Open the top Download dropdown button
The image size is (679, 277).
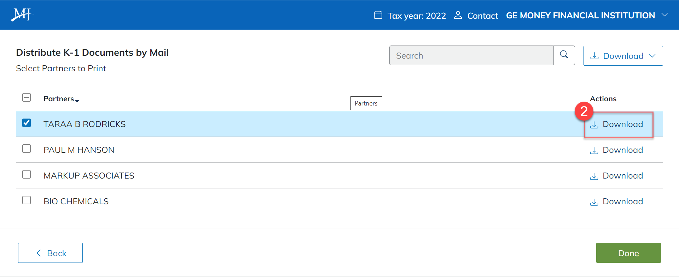pyautogui.click(x=623, y=56)
